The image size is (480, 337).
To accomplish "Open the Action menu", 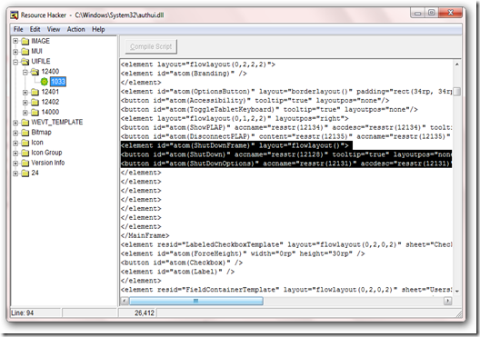I will coord(76,29).
